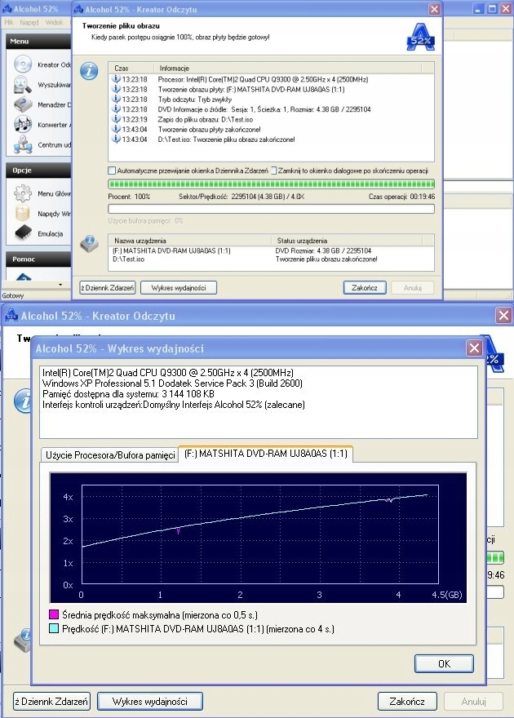Click Zakończ in the dialog showing the event log

365,287
